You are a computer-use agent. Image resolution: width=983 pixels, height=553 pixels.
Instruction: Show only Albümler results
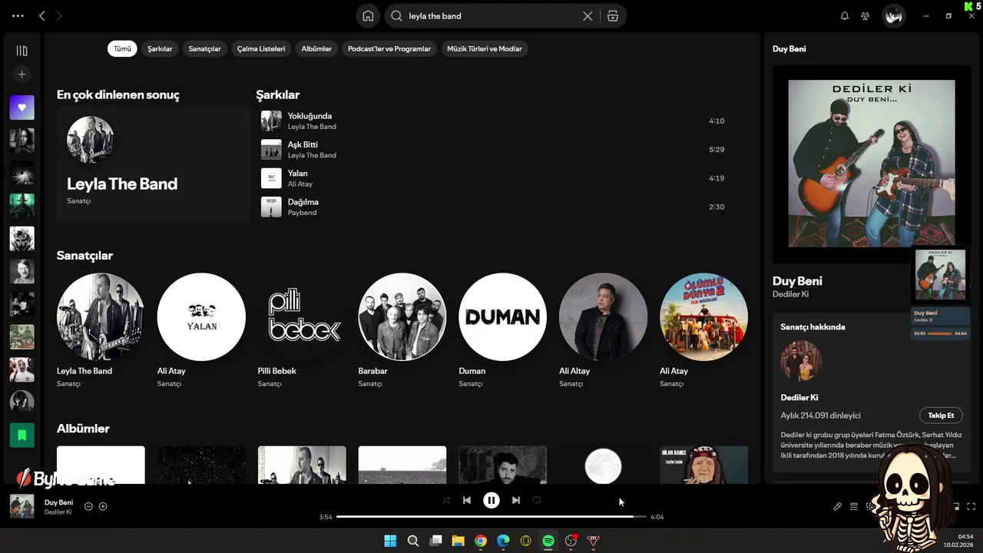(x=316, y=48)
